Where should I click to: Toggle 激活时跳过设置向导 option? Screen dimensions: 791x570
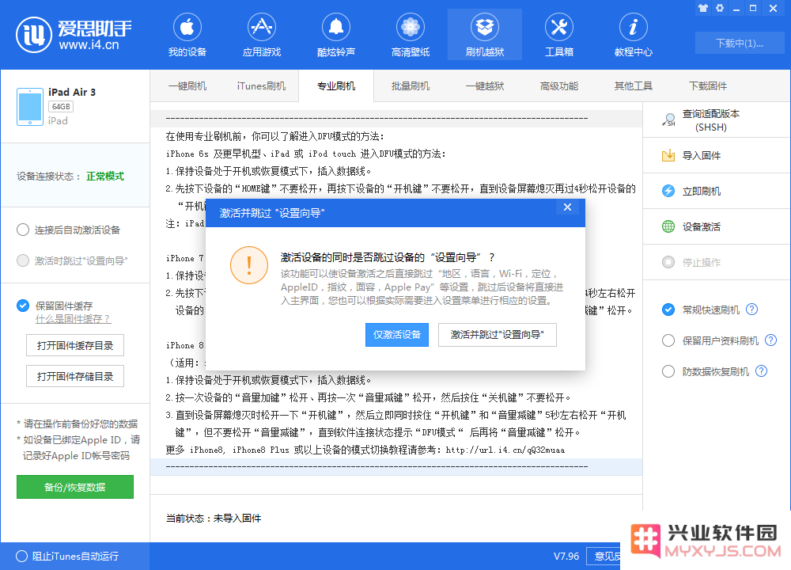point(23,260)
